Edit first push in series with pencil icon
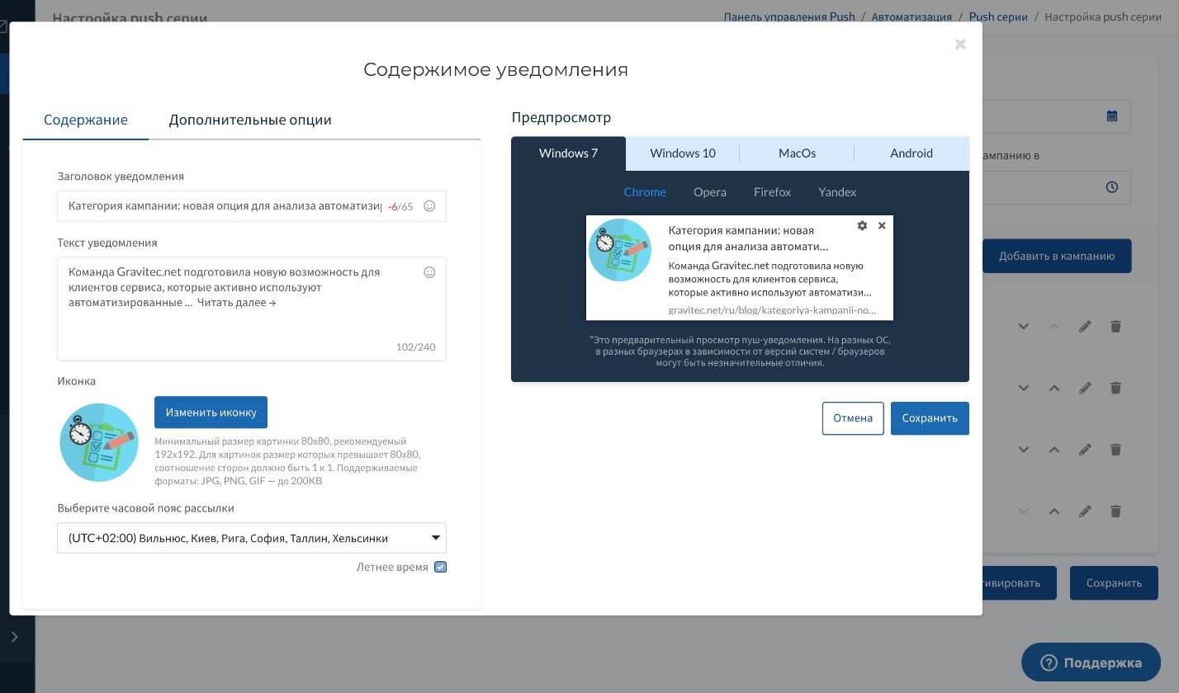The width and height of the screenshot is (1179, 693). coord(1085,326)
